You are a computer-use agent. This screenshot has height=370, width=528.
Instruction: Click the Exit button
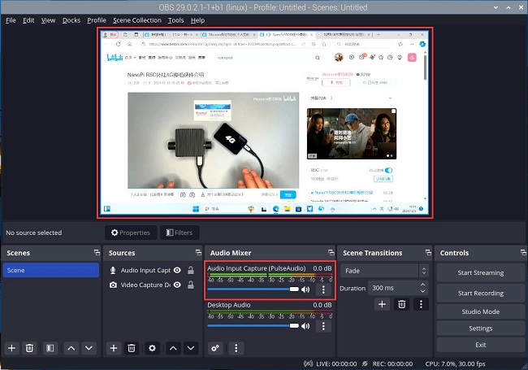[x=481, y=345]
